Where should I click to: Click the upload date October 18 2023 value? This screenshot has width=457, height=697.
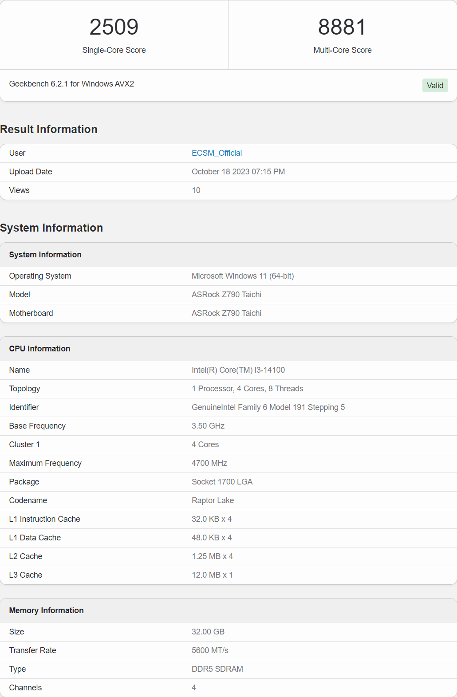pyautogui.click(x=238, y=172)
